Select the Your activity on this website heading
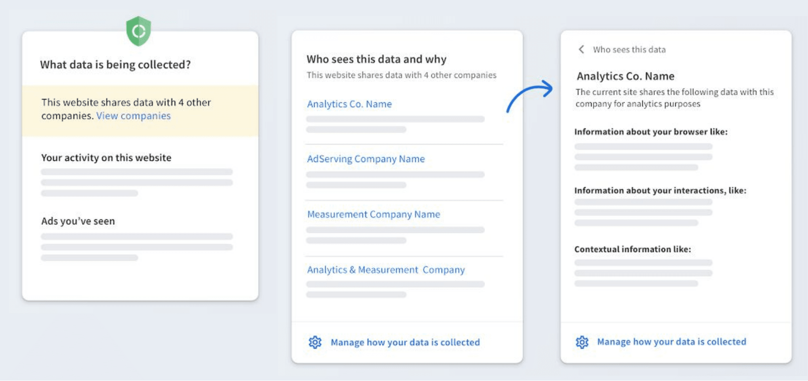Image resolution: width=808 pixels, height=381 pixels. click(106, 158)
